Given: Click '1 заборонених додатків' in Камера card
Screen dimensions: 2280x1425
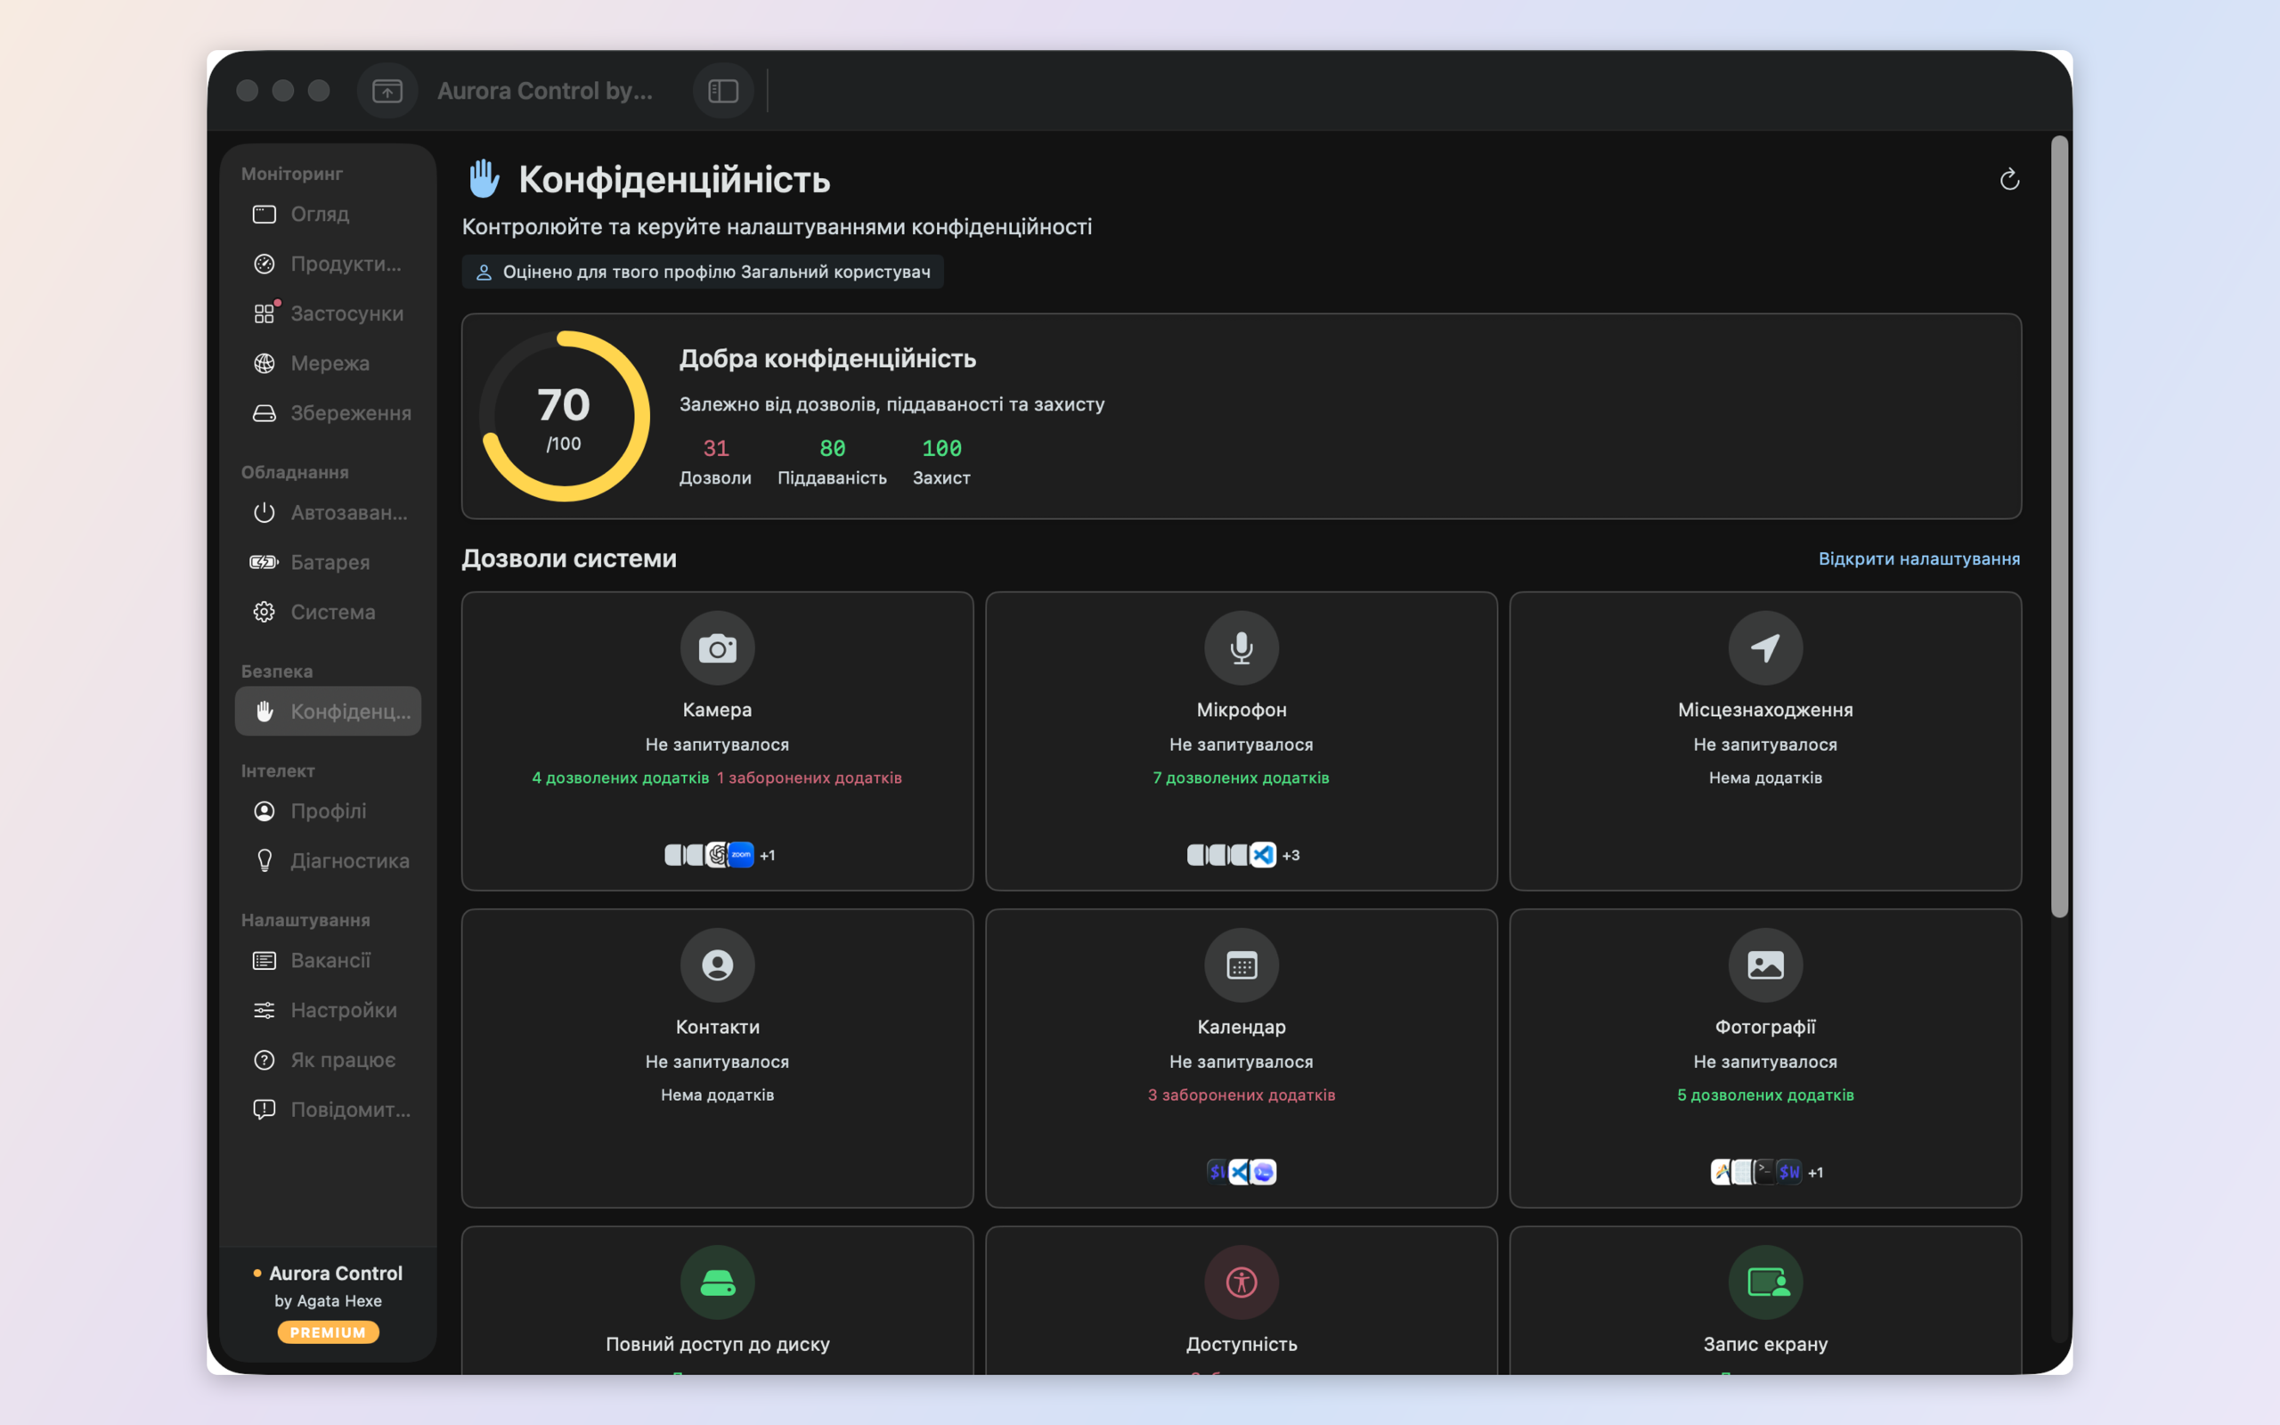Looking at the screenshot, I should (x=810, y=778).
